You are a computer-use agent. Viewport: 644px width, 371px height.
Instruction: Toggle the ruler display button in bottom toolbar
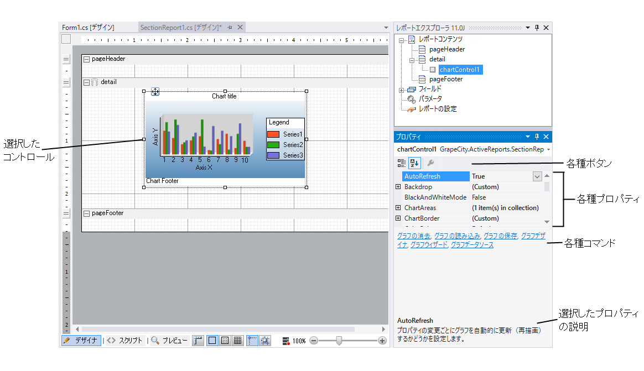click(198, 341)
